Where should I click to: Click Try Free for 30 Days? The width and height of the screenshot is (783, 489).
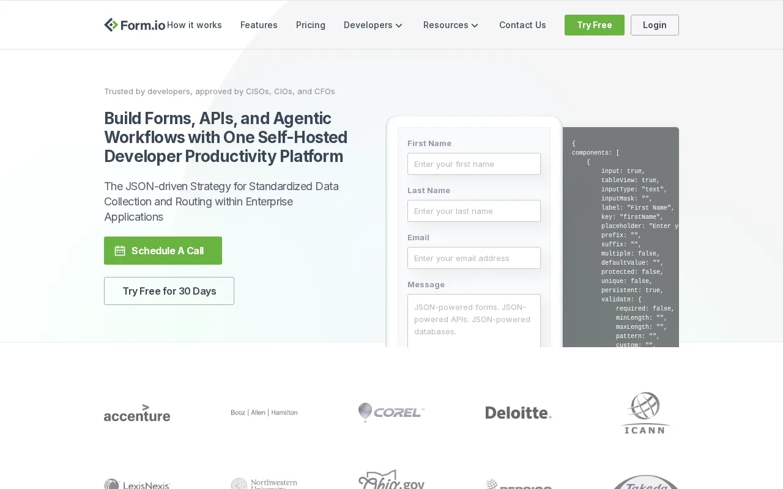[169, 291]
